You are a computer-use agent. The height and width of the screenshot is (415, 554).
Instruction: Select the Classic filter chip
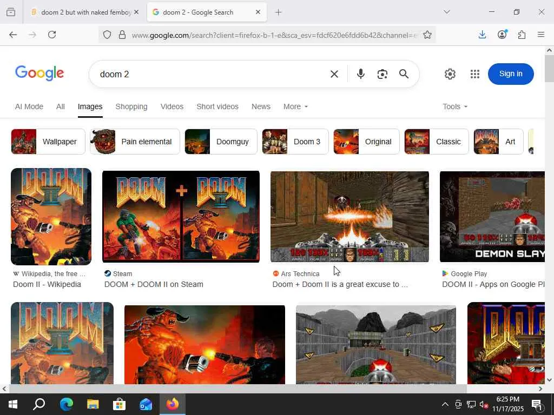pyautogui.click(x=437, y=142)
